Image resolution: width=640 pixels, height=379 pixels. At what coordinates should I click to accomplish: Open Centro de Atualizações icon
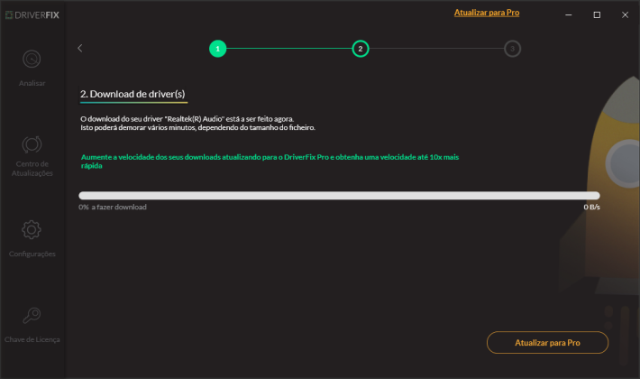coord(32,144)
